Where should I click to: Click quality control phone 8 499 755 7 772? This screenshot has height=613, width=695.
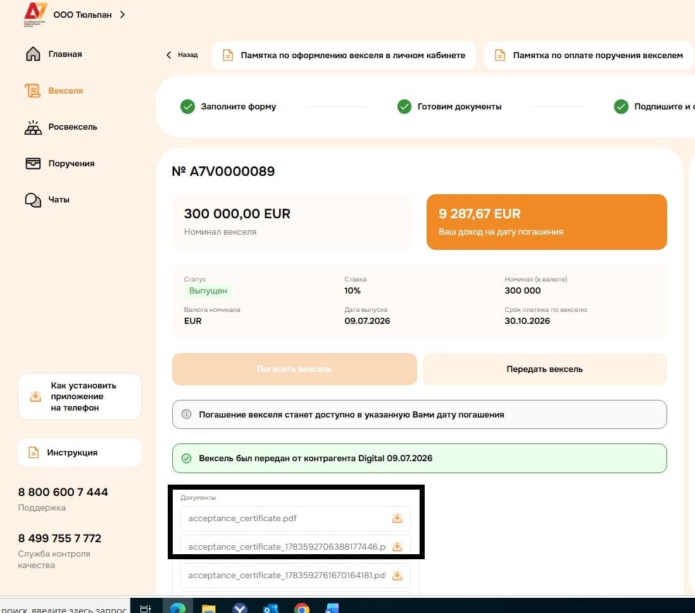click(60, 538)
